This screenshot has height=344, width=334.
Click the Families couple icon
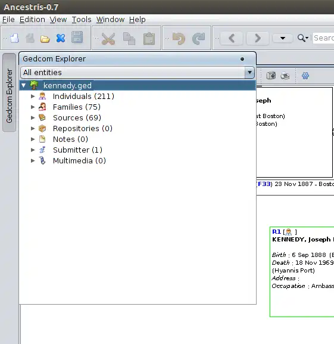point(42,107)
